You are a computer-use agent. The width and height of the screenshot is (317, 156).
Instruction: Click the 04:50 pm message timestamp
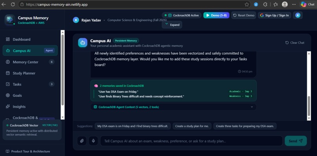point(245,72)
